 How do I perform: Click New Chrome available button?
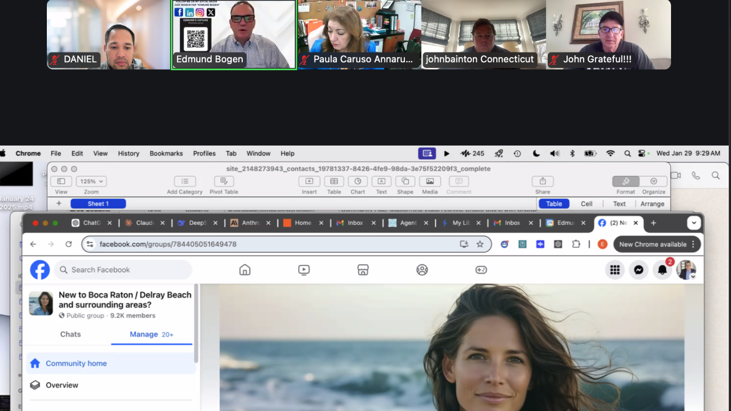[657, 244]
